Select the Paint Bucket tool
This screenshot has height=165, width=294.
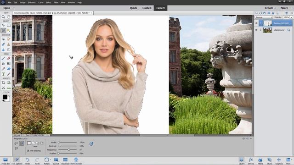point(3,63)
